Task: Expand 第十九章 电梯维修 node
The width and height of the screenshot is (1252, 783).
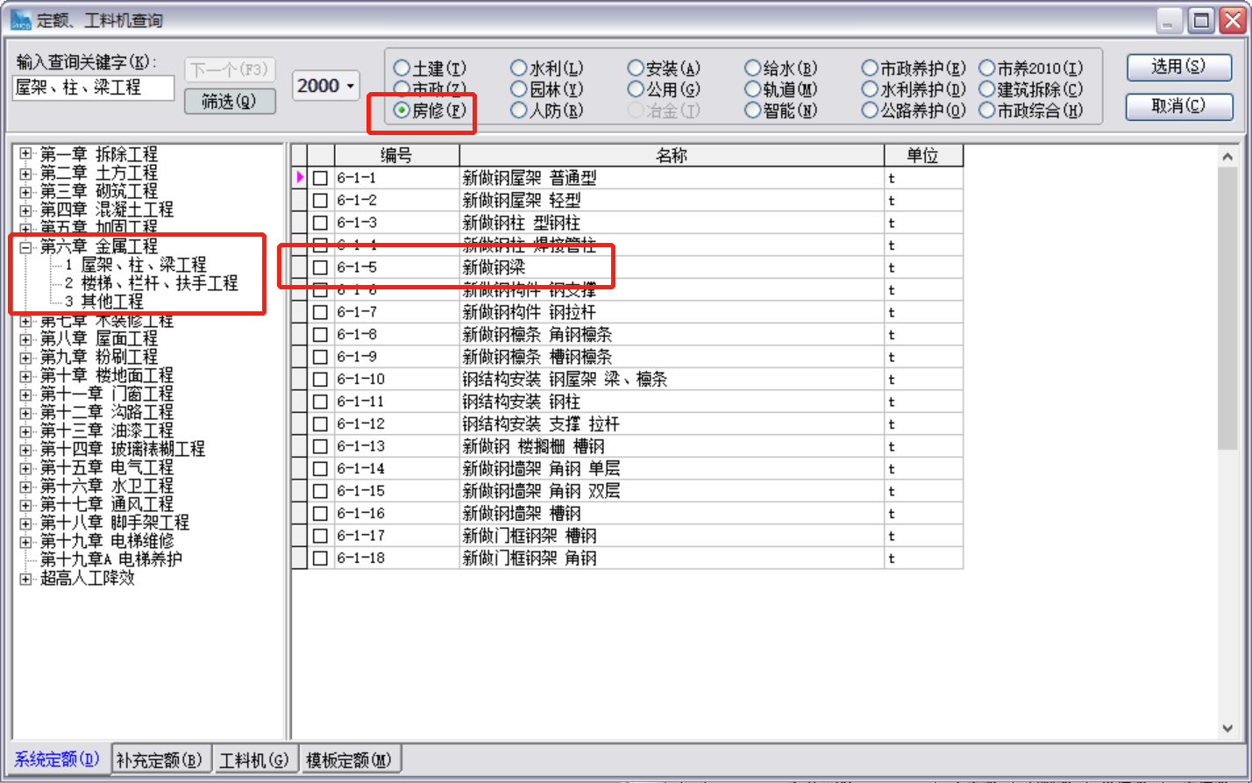Action: point(25,541)
